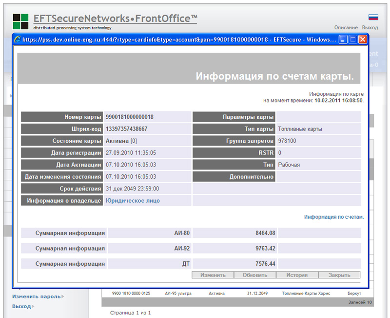Screen dimensions: 390x318
Task: Click the Состояние карты header cell
Action: point(62,141)
